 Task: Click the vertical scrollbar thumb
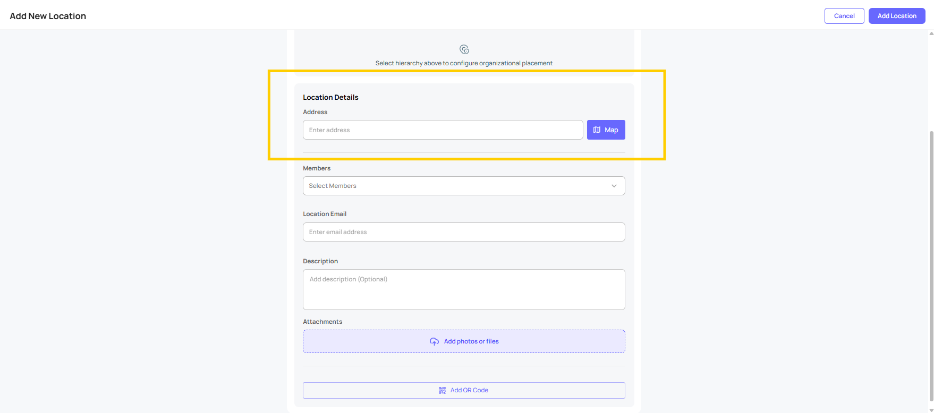[x=931, y=265]
